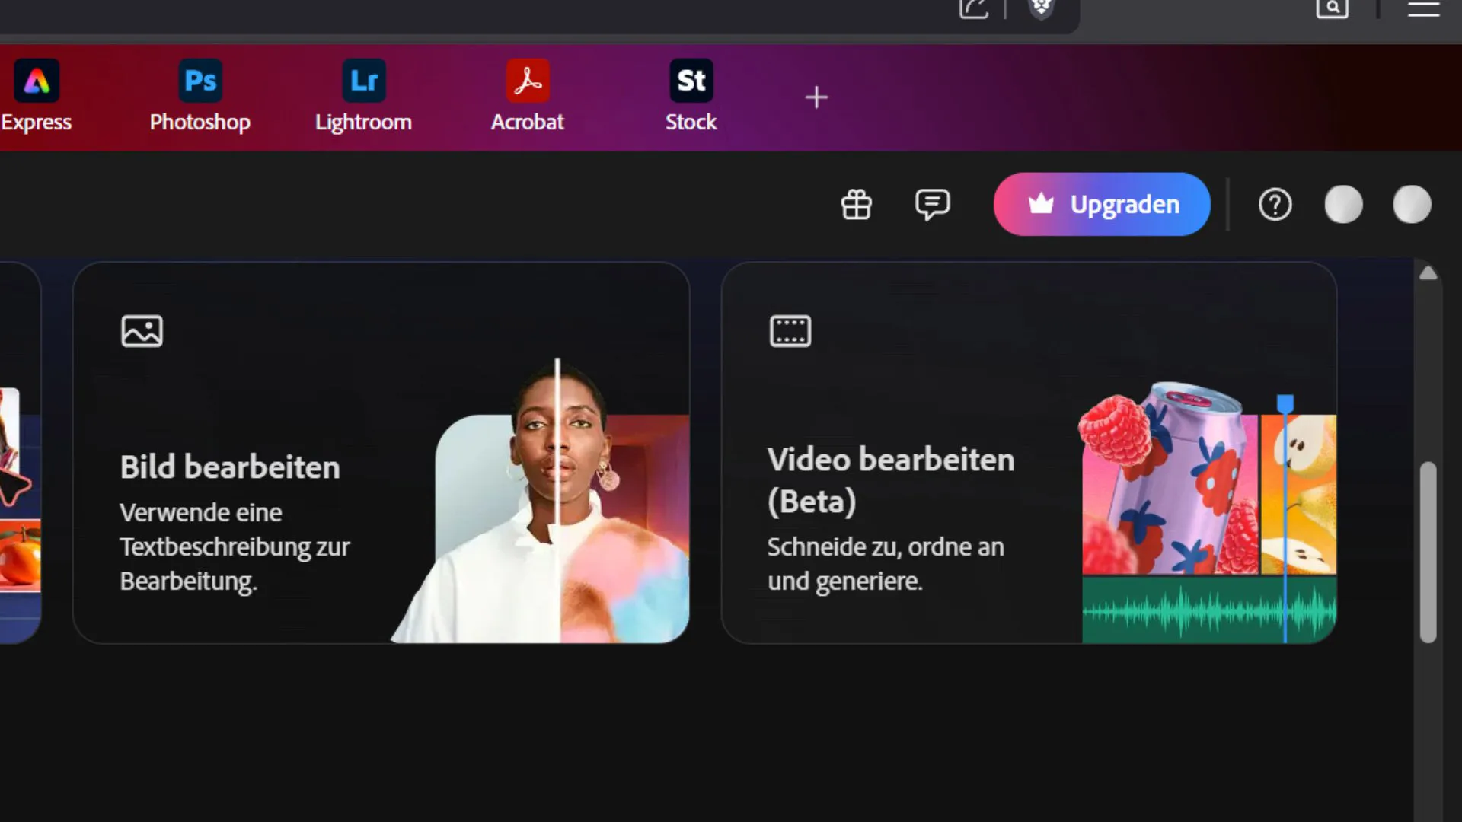Open the browser hamburger menu
Image resolution: width=1462 pixels, height=822 pixels.
[x=1423, y=9]
